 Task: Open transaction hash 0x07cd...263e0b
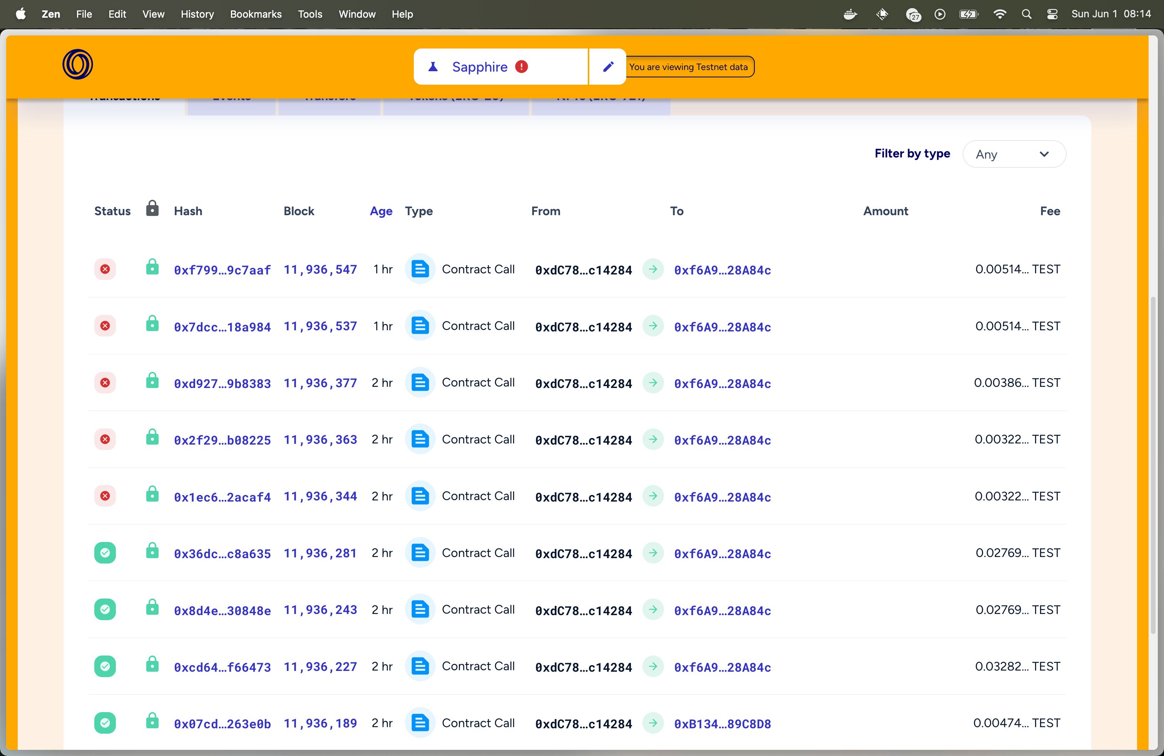coord(222,724)
